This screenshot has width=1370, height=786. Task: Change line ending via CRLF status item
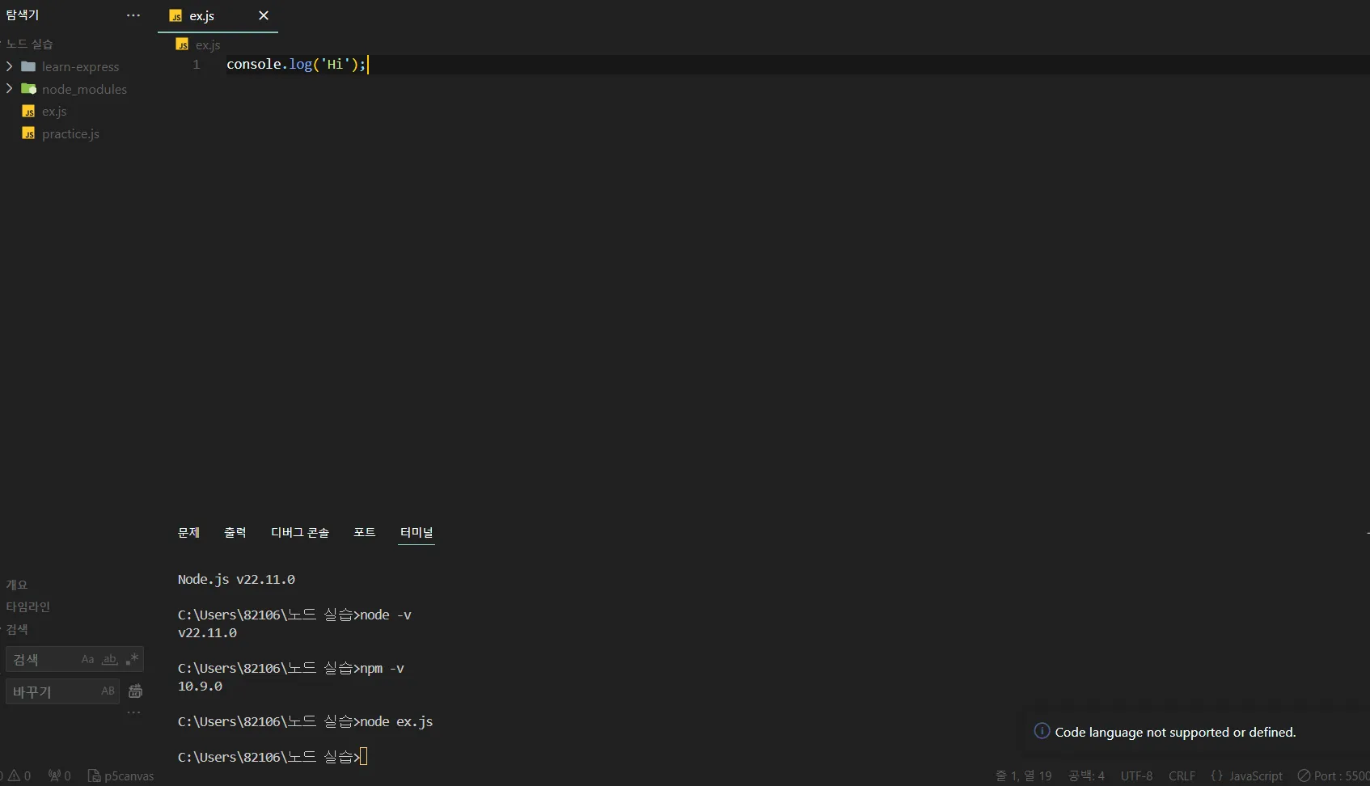click(1182, 775)
